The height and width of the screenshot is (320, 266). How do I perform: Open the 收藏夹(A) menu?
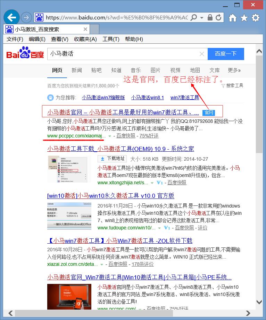click(85, 39)
